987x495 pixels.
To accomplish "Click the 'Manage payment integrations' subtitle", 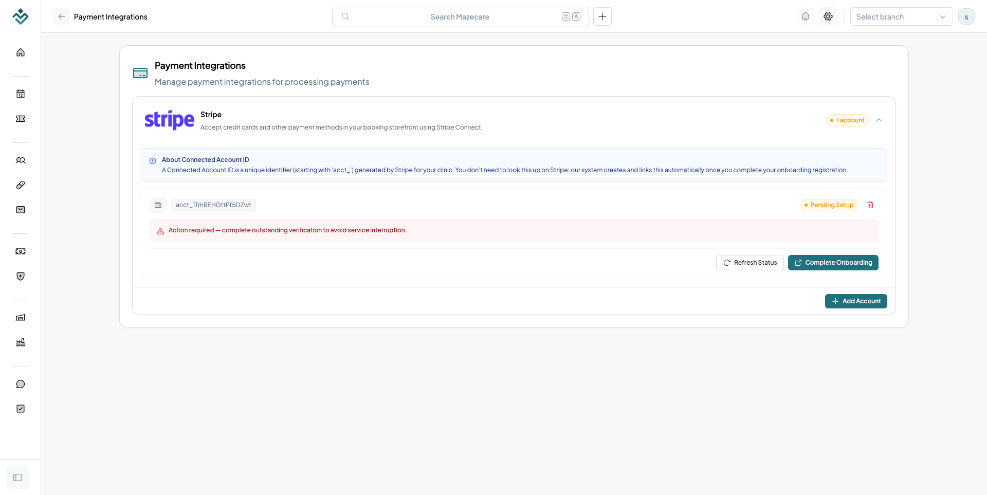I will click(x=262, y=82).
